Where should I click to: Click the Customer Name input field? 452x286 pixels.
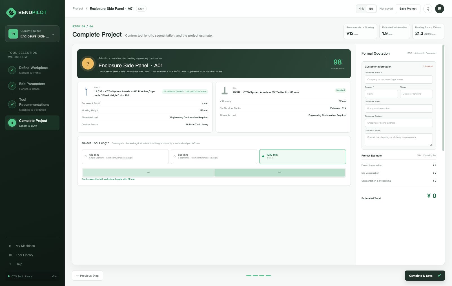point(399,79)
